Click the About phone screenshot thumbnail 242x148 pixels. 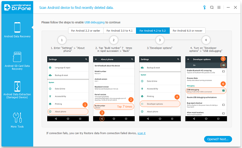[x=114, y=89]
